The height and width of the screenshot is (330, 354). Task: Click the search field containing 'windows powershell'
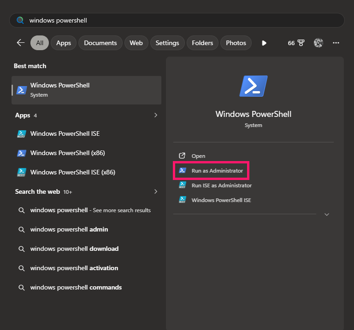(177, 20)
